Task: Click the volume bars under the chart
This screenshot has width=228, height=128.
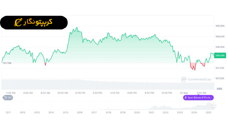Action: (x=108, y=85)
